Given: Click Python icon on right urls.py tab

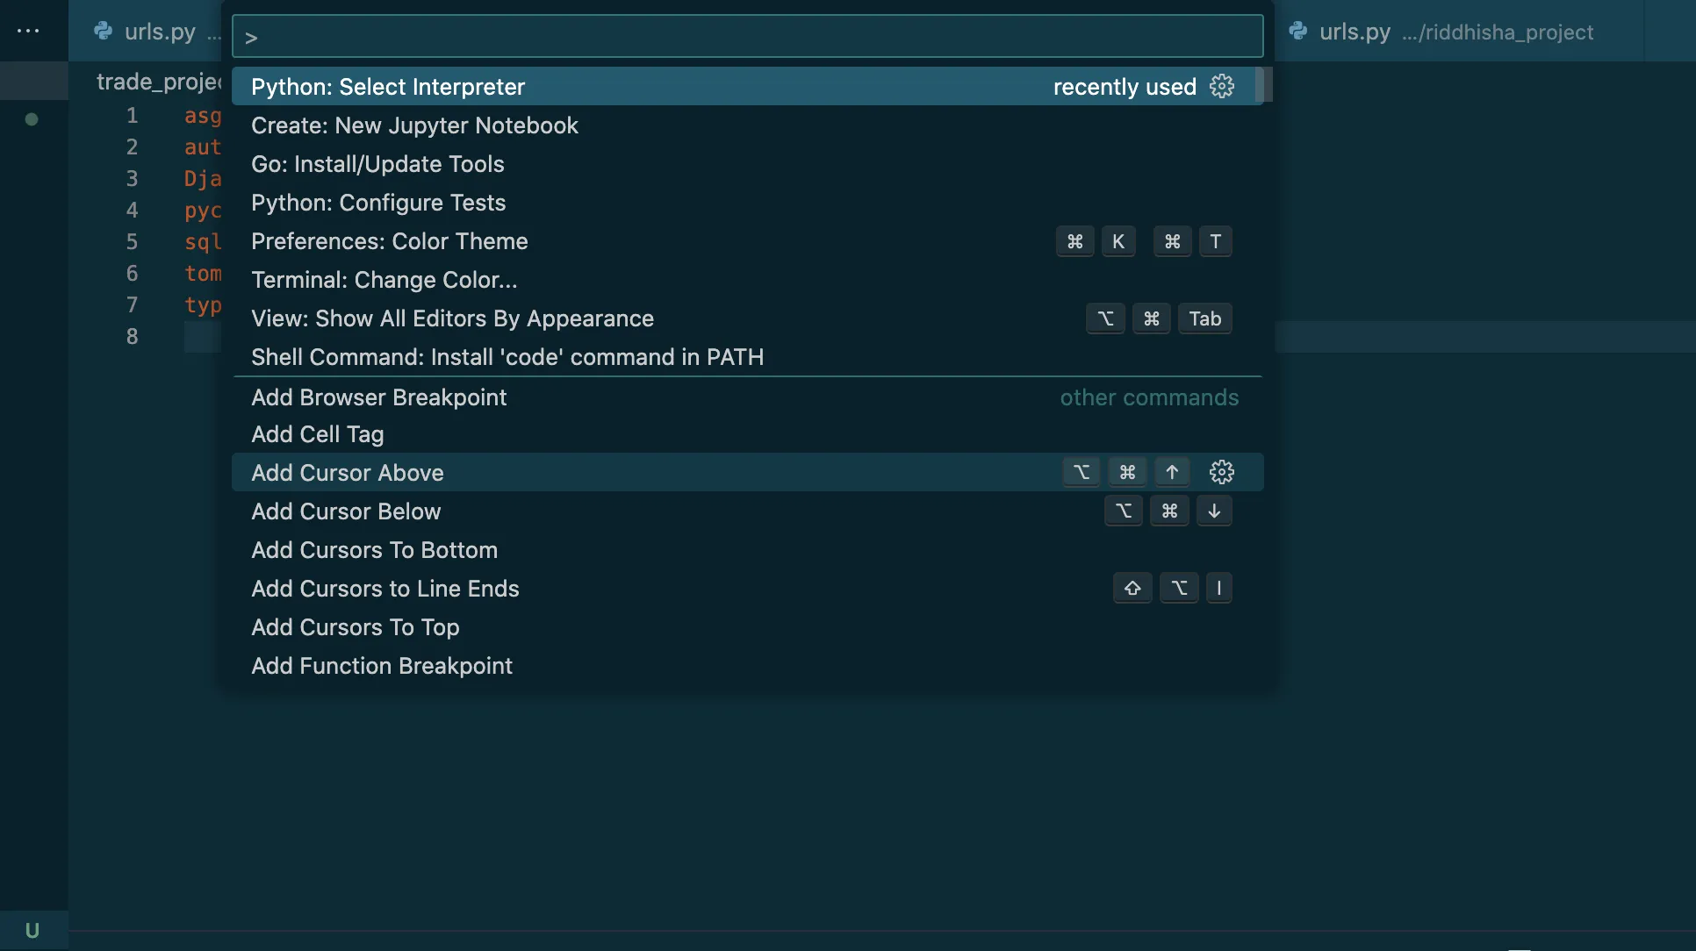Looking at the screenshot, I should point(1297,32).
